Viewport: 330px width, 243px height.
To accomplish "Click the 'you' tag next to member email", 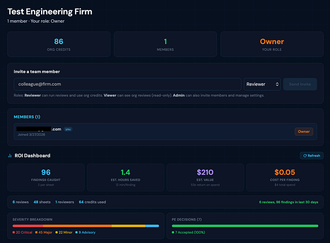I will point(68,129).
